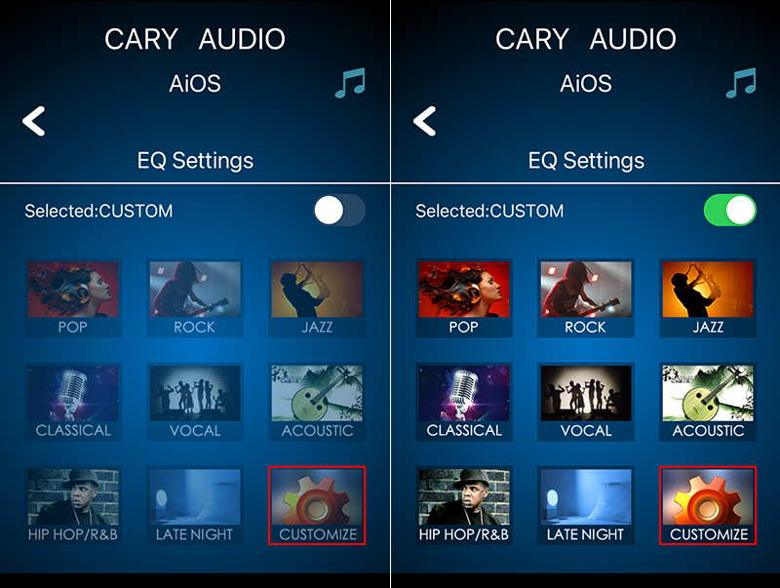Viewport: 780px width, 588px height.
Task: Select the bright POP preset
Action: coord(464,298)
